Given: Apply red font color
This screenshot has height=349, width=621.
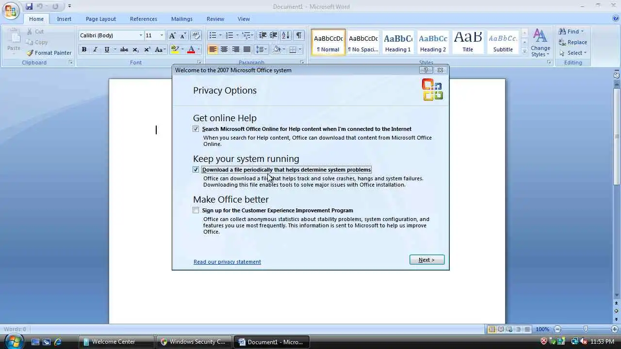Looking at the screenshot, I should pyautogui.click(x=191, y=49).
